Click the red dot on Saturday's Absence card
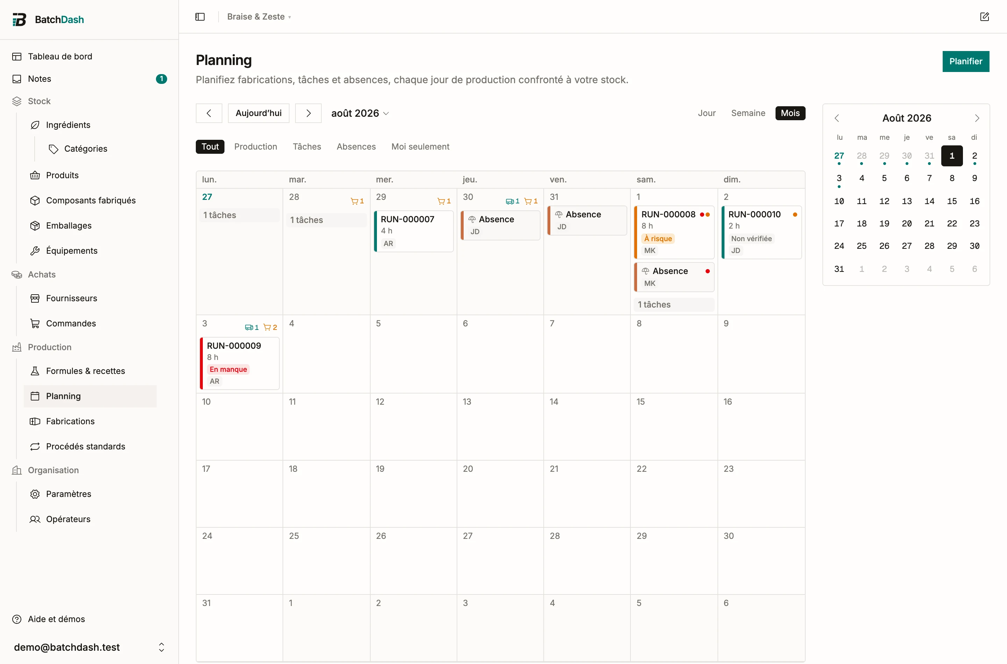This screenshot has height=664, width=1007. click(x=707, y=271)
